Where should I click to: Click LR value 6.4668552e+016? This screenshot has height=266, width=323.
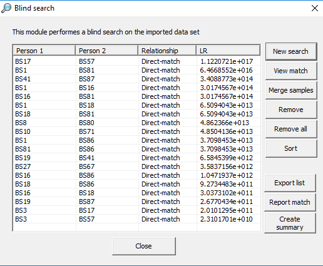[227, 70]
